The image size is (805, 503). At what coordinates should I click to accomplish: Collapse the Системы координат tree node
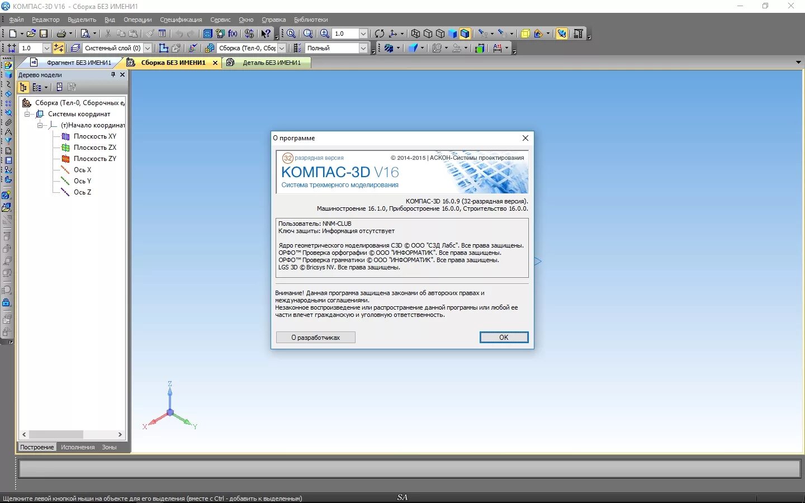(x=27, y=114)
